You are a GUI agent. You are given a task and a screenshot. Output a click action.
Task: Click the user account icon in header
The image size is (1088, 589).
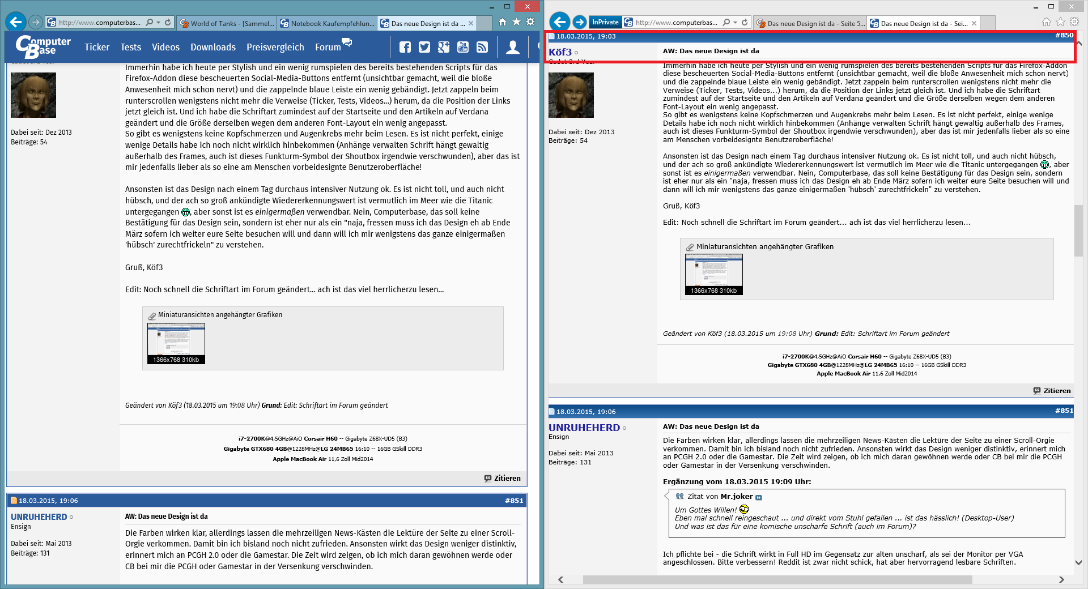[x=513, y=47]
